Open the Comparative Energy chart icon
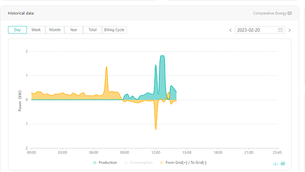Viewport: 305px width, 172px height. [x=290, y=13]
